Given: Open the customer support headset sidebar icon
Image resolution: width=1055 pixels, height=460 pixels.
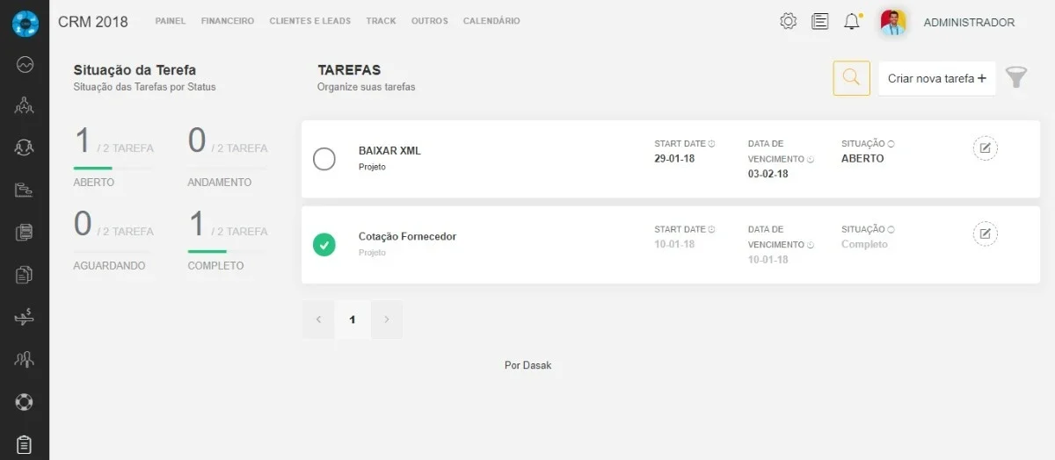Looking at the screenshot, I should [x=25, y=148].
